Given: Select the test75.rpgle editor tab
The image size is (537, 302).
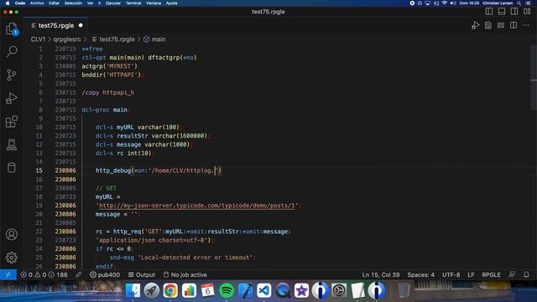Looking at the screenshot, I should coord(56,26).
